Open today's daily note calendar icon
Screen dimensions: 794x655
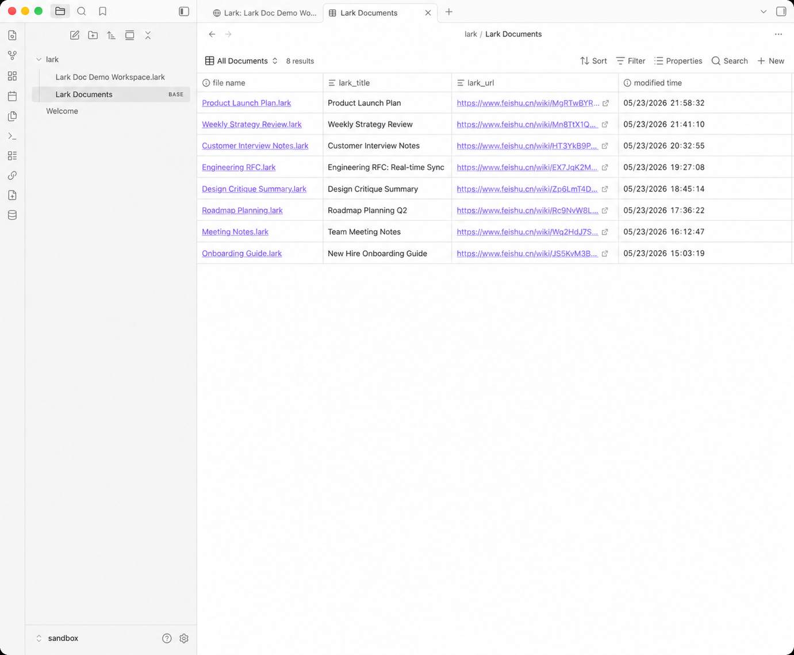(12, 96)
